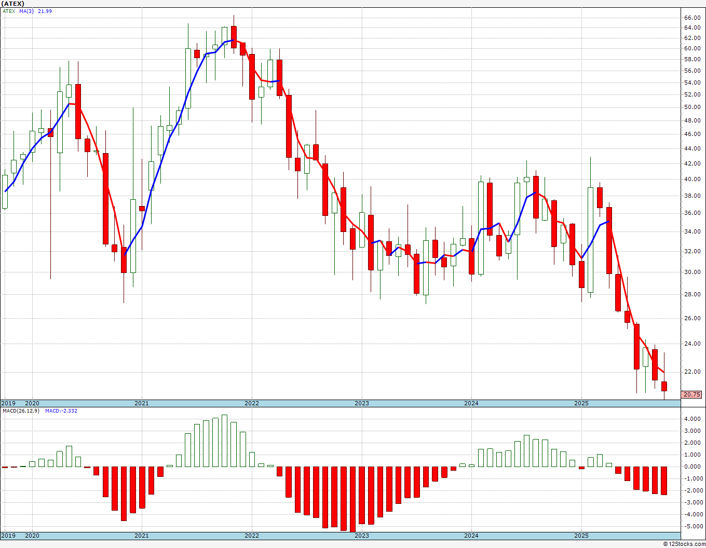Click the 58.00 price axis label
706x548 pixels.
692,60
